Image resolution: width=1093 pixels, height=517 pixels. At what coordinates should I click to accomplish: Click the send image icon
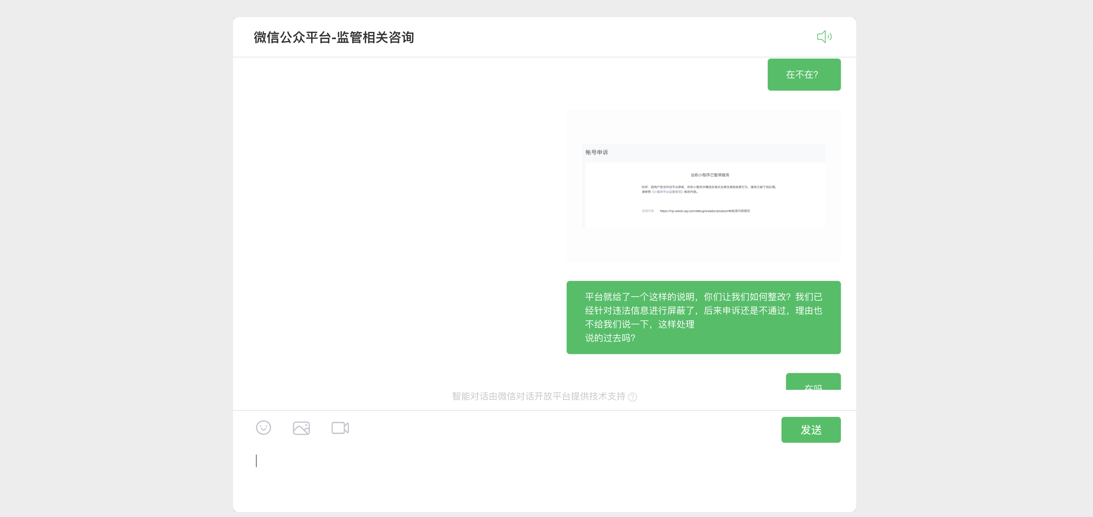301,428
